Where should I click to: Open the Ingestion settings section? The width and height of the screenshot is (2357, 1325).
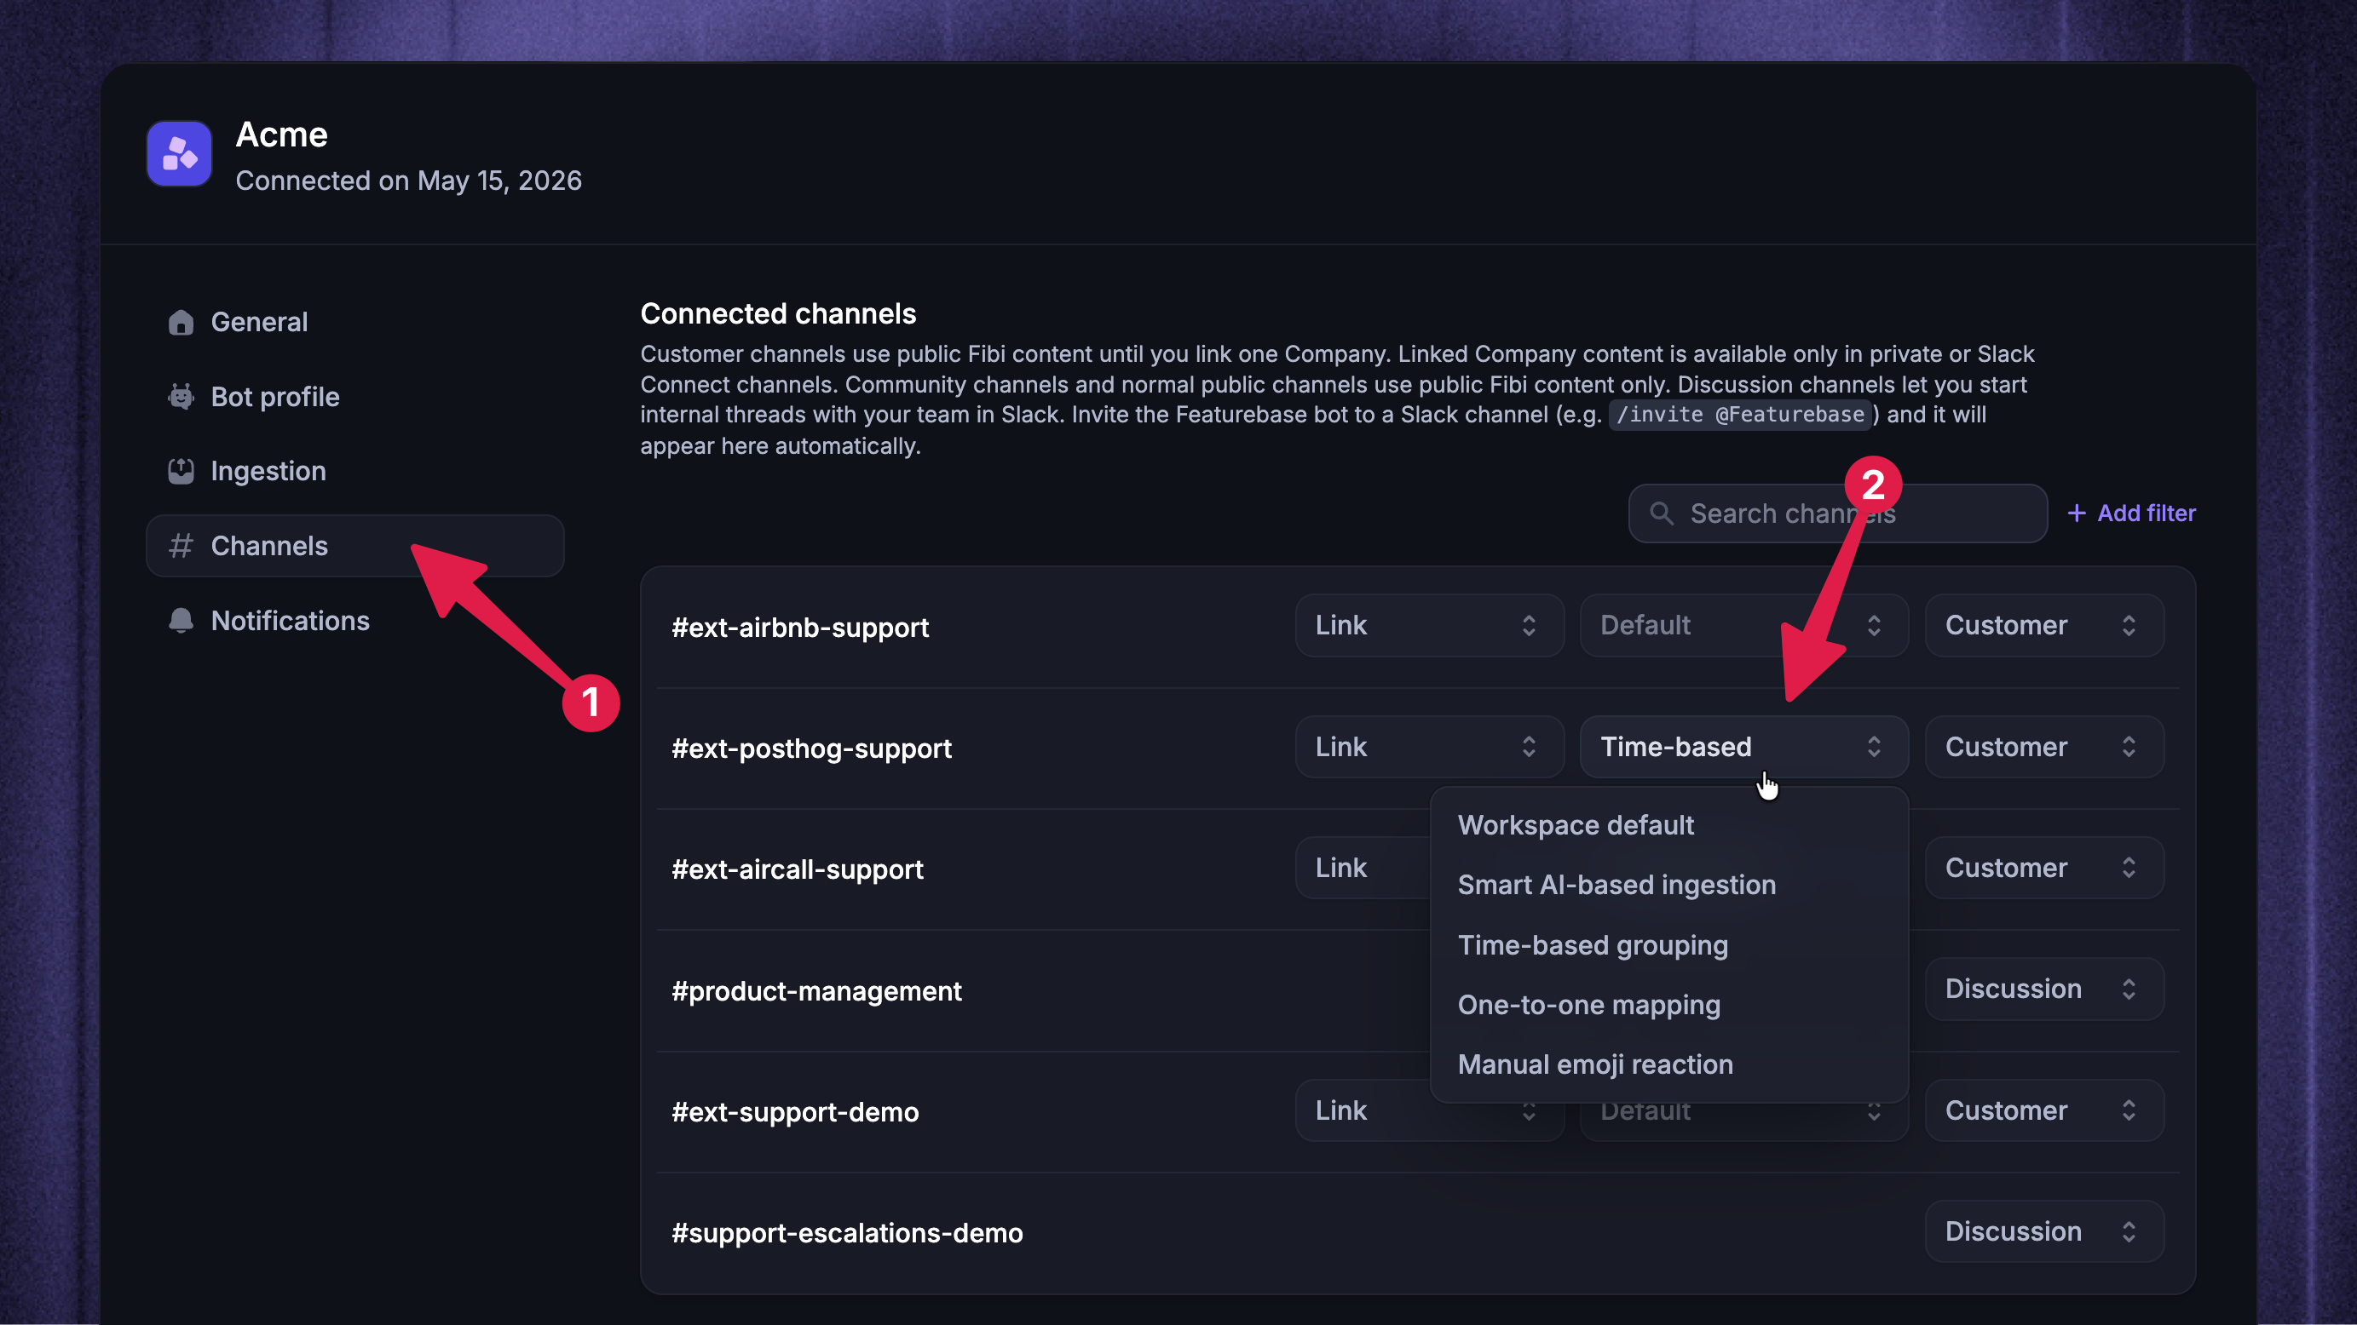(x=355, y=471)
